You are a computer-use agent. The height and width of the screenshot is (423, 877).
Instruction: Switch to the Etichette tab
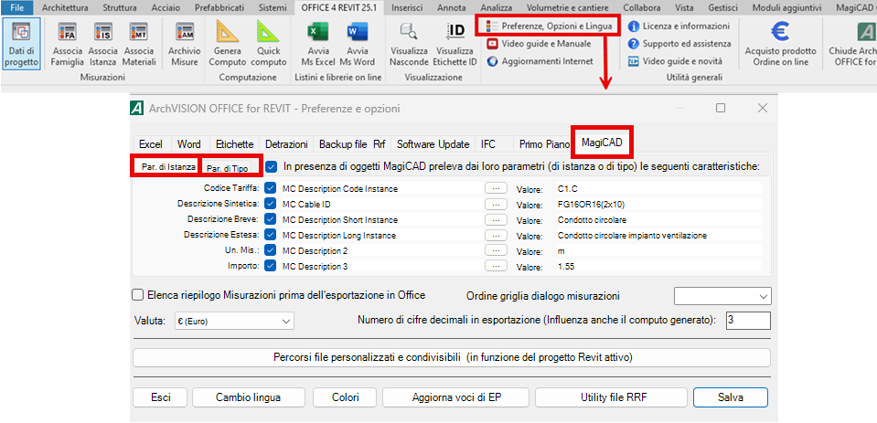[x=234, y=144]
